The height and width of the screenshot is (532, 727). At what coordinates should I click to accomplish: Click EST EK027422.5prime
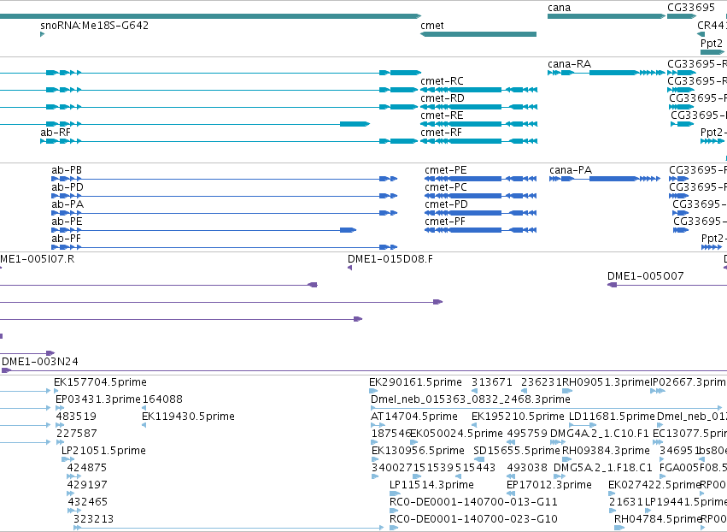654,485
